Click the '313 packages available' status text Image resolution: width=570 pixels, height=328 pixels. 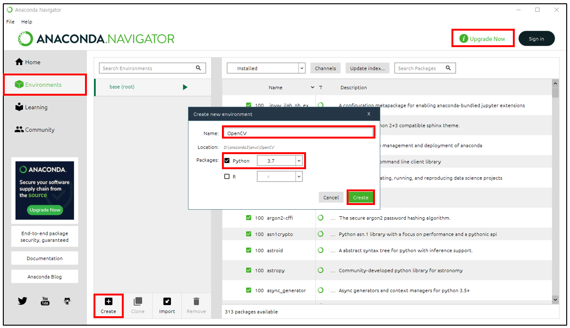click(252, 312)
